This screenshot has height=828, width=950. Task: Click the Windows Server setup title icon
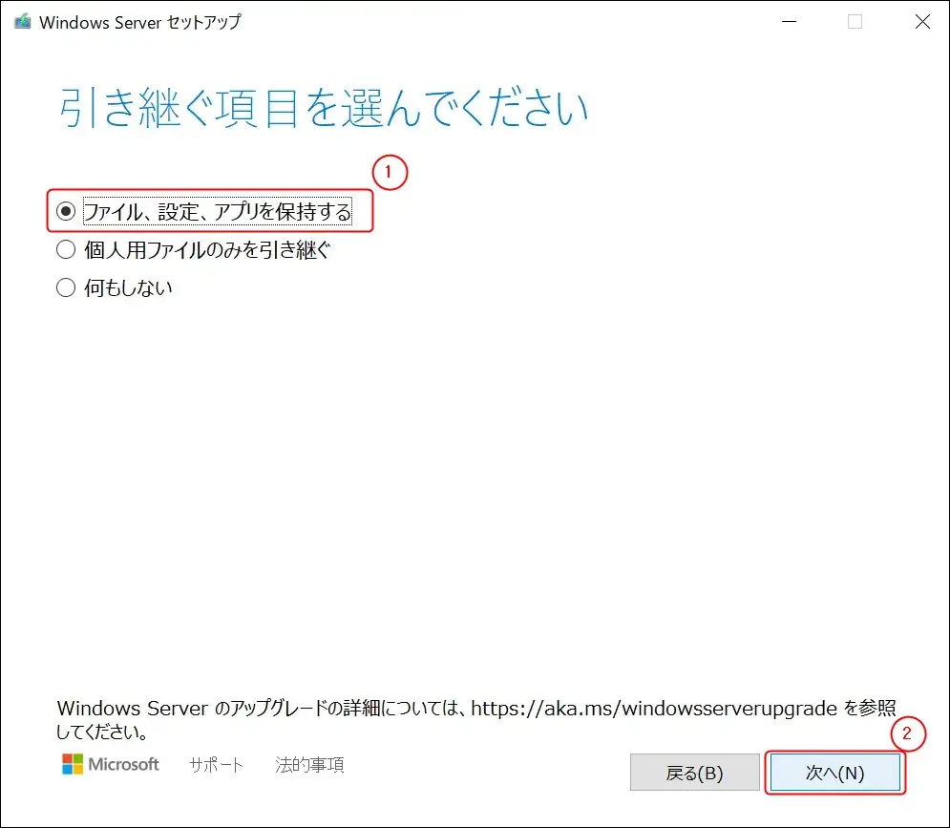click(x=22, y=22)
